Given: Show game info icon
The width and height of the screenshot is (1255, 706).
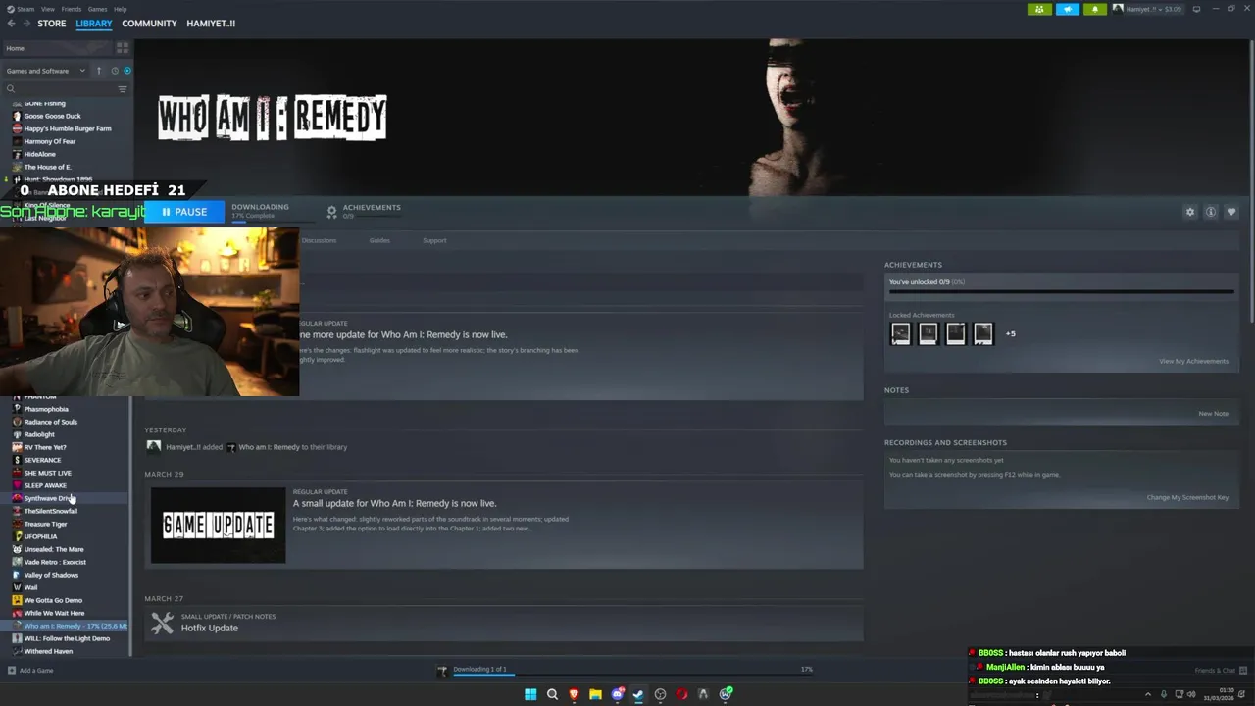Looking at the screenshot, I should (1211, 212).
